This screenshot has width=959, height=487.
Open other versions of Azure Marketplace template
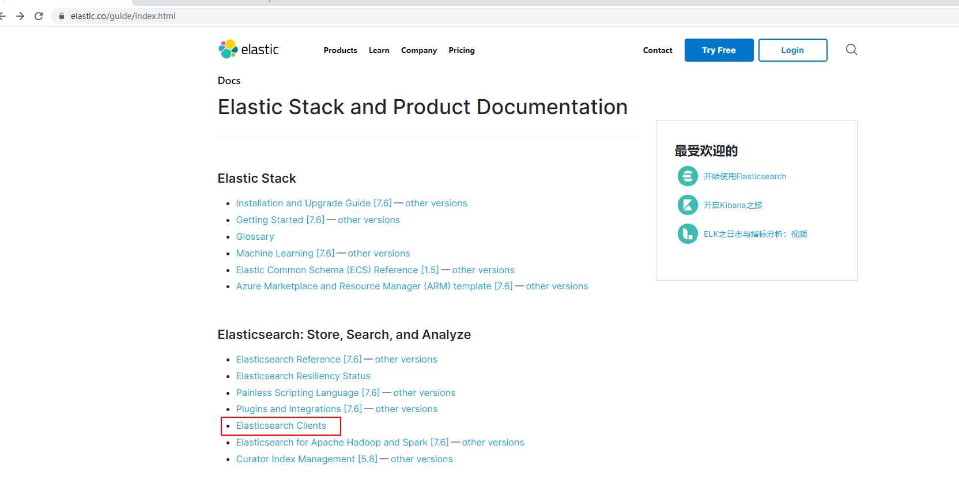coord(557,286)
